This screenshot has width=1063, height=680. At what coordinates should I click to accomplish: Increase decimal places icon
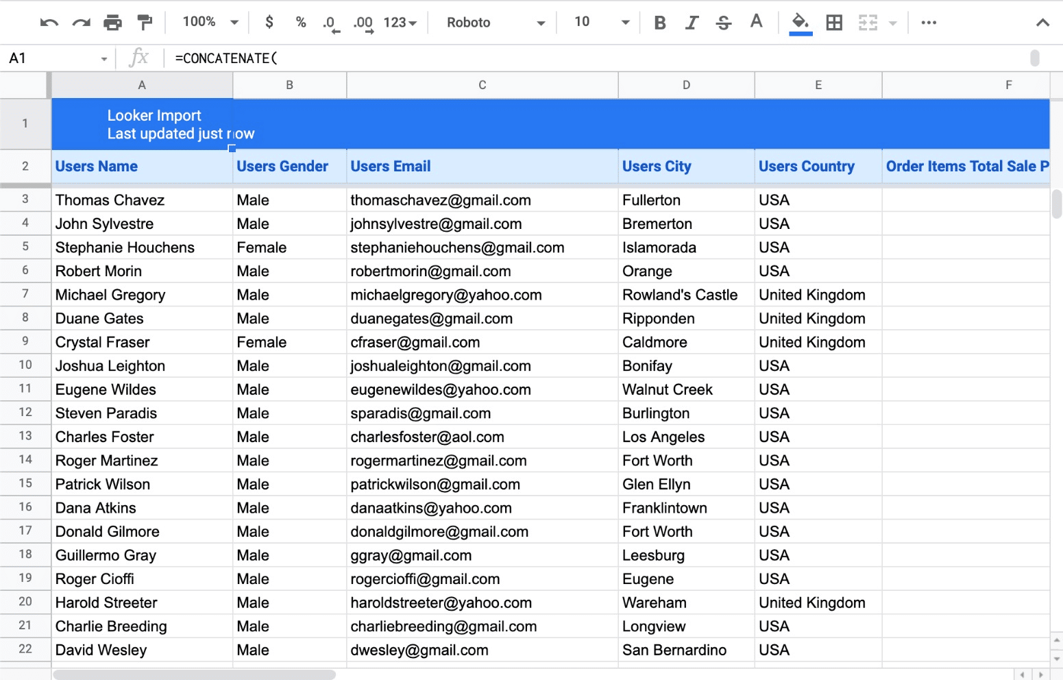pos(363,23)
